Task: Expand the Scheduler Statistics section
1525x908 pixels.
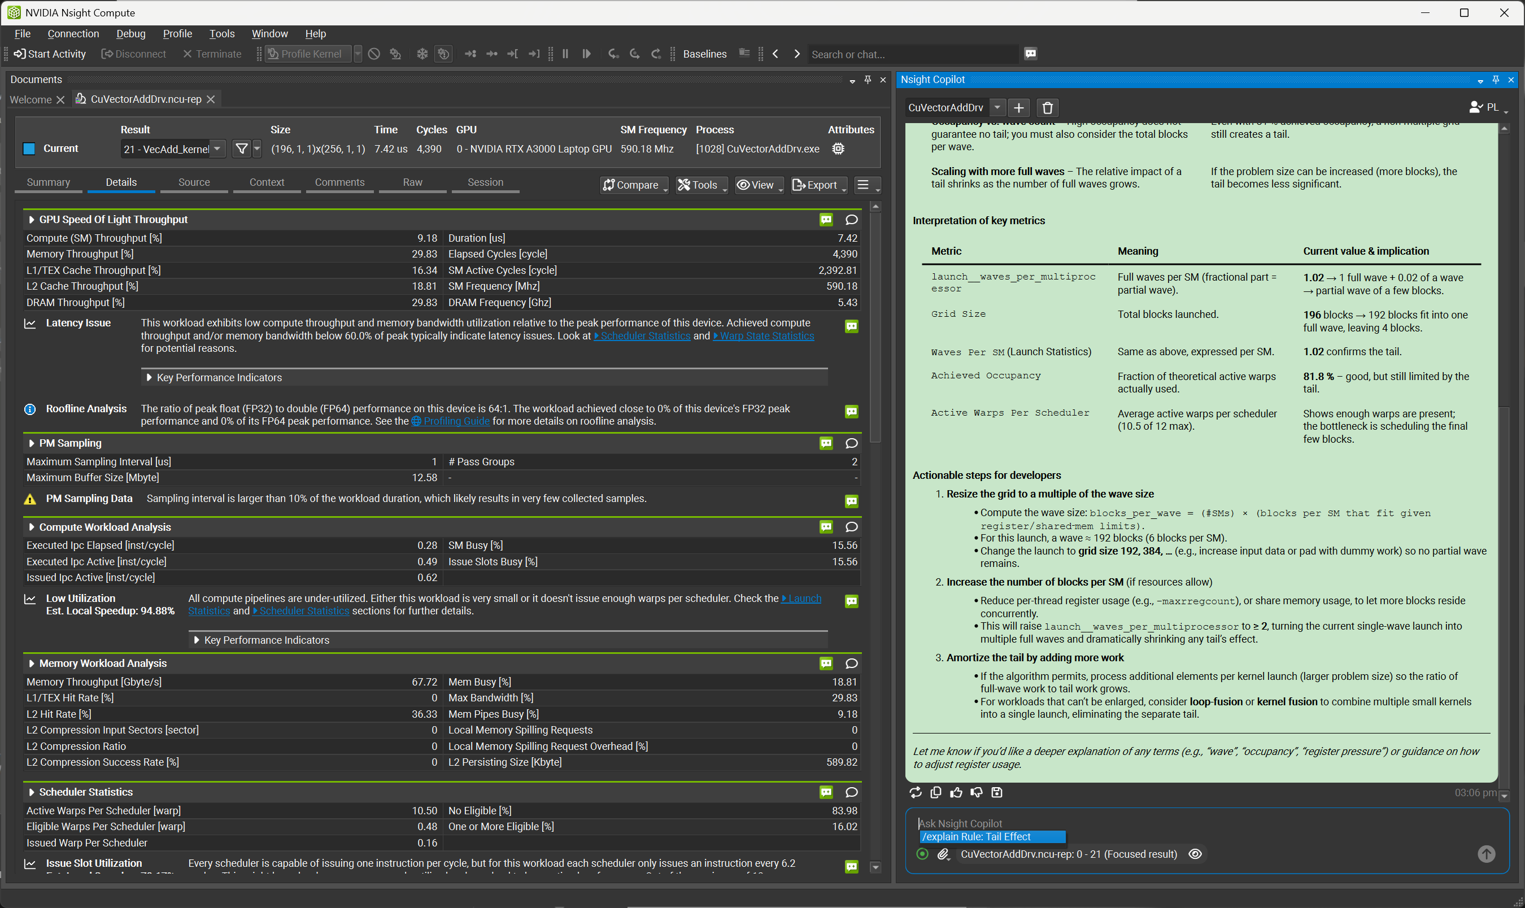Action: [31, 792]
